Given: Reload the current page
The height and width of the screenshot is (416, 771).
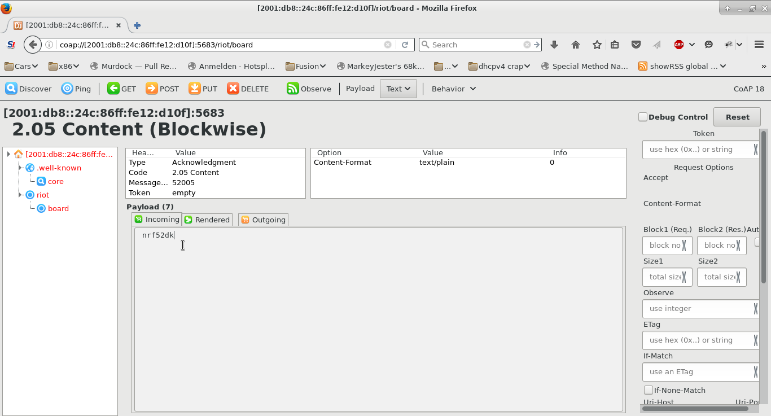Looking at the screenshot, I should tap(405, 45).
